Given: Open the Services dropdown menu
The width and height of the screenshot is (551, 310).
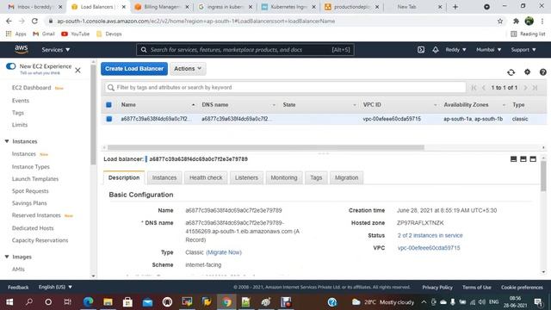Looking at the screenshot, I should click(x=55, y=50).
